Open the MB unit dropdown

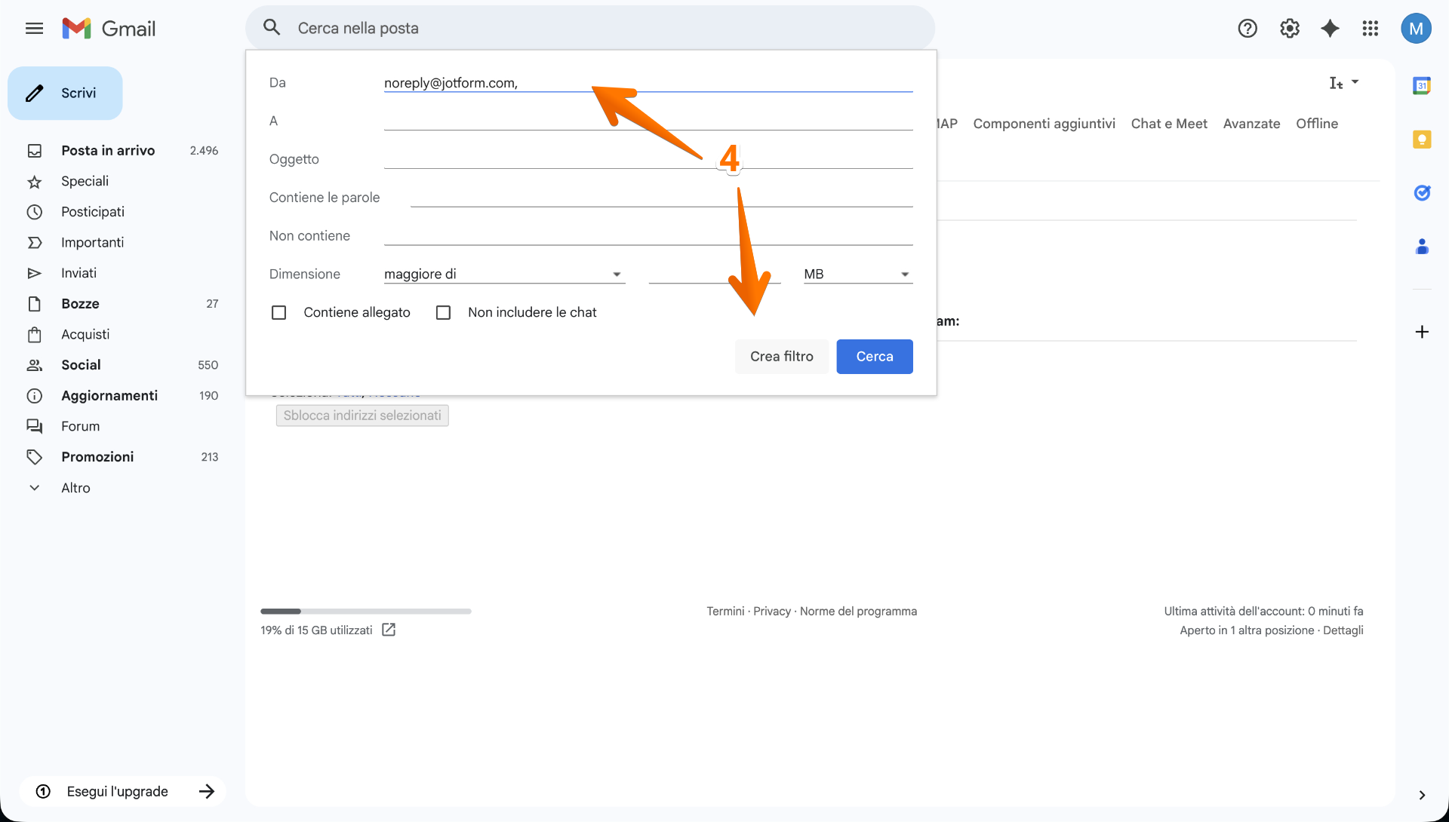tap(904, 274)
